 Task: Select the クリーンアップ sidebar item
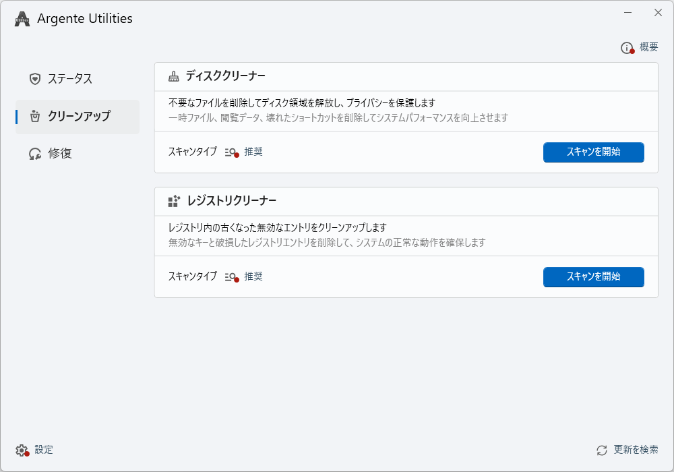pos(78,117)
